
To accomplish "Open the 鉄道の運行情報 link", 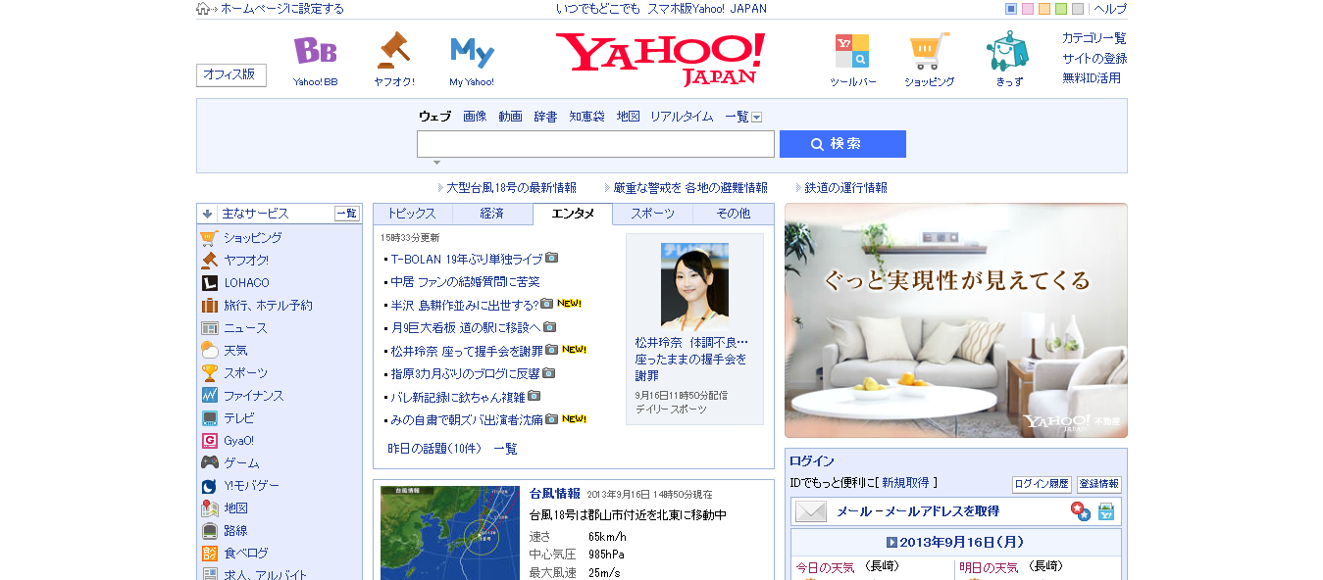I will click(845, 187).
